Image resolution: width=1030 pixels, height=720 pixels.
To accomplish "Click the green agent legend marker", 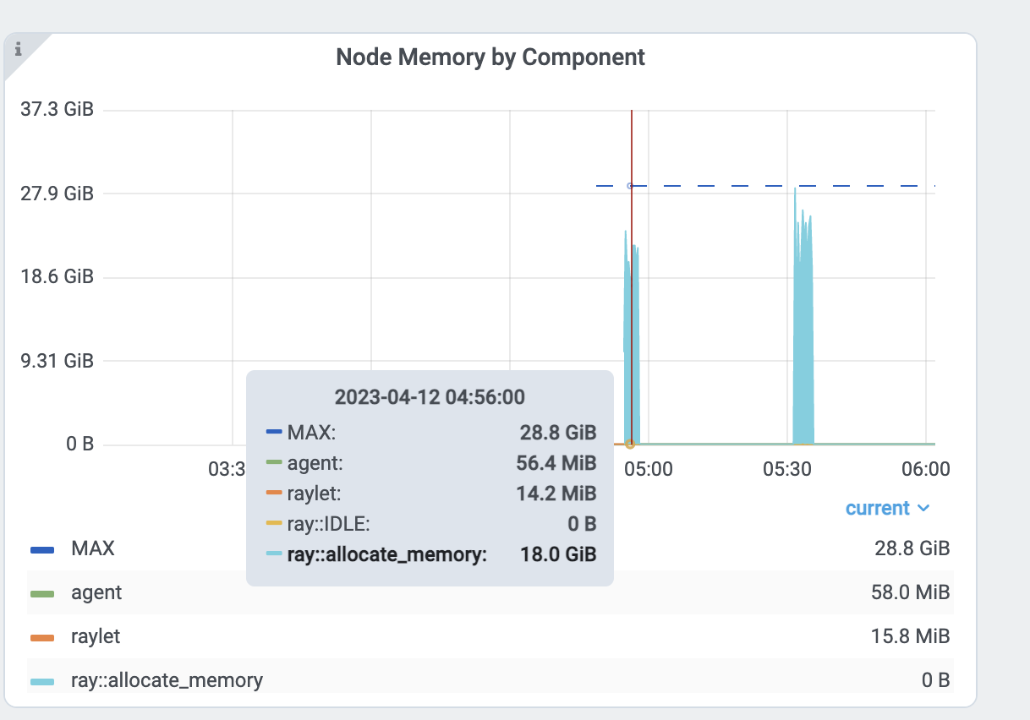I will (41, 592).
